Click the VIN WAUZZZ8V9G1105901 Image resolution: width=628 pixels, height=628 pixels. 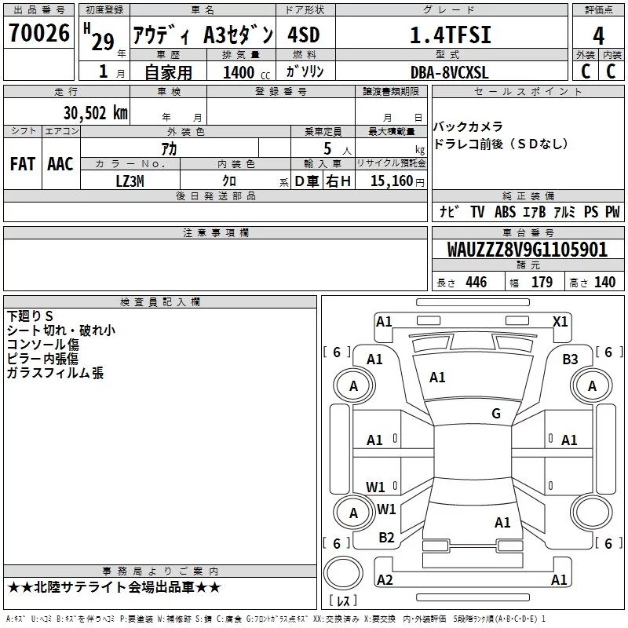(x=527, y=250)
